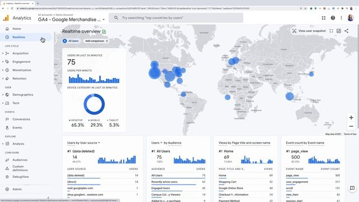The image size is (359, 202).
Task: Select the All Users comparison chip
Action: click(x=71, y=41)
